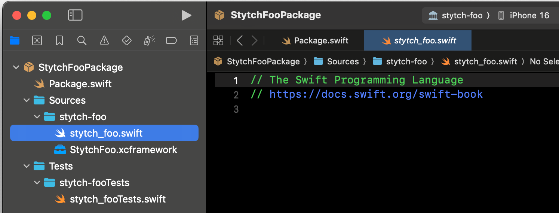Click the StytchFooPackage root package icon

[x=29, y=67]
